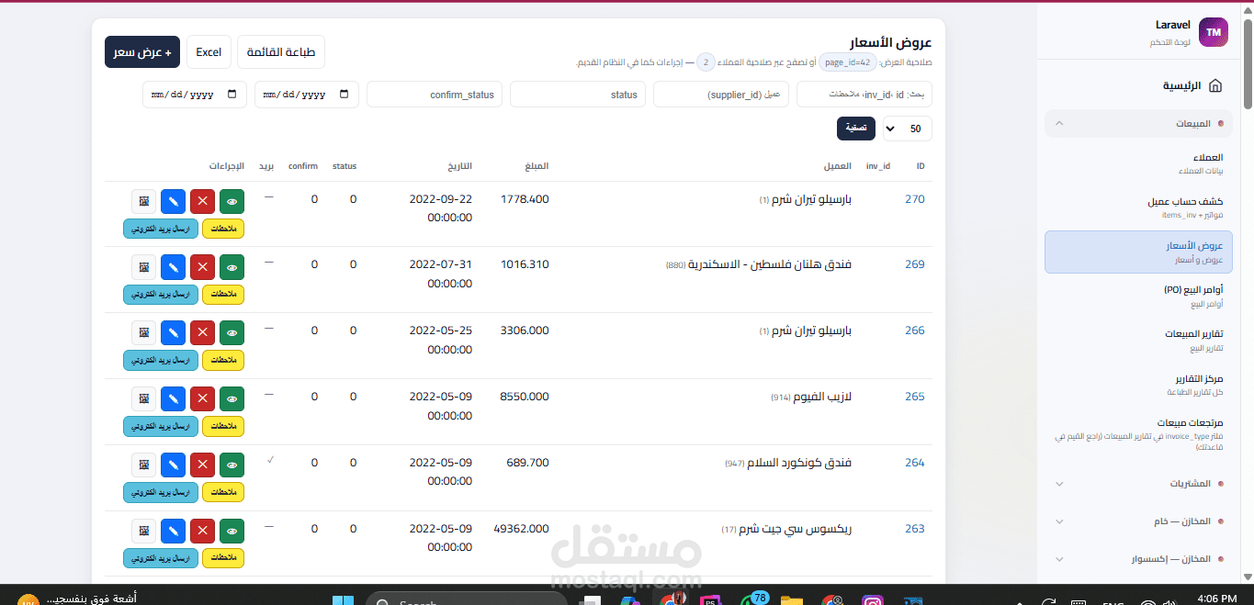Image resolution: width=1254 pixels, height=605 pixels.
Task: Open ملاحظات for quotation 270
Action: [x=222, y=228]
